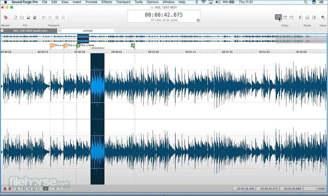
Task: Click the selection length field 00:00:05.666
Action: [x=292, y=189]
